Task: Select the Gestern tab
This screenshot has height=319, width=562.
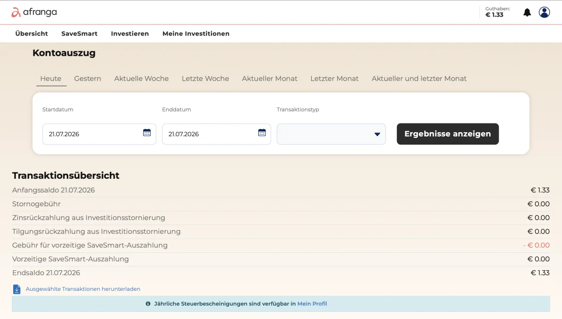Action: coord(87,79)
